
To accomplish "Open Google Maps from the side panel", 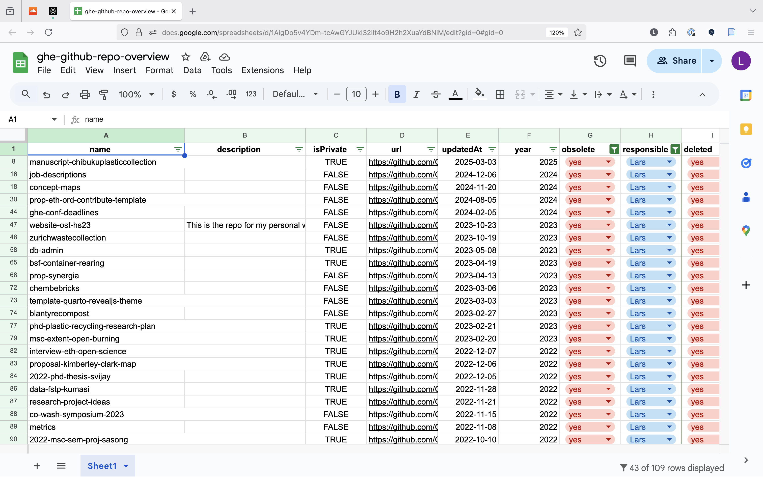I will point(746,230).
